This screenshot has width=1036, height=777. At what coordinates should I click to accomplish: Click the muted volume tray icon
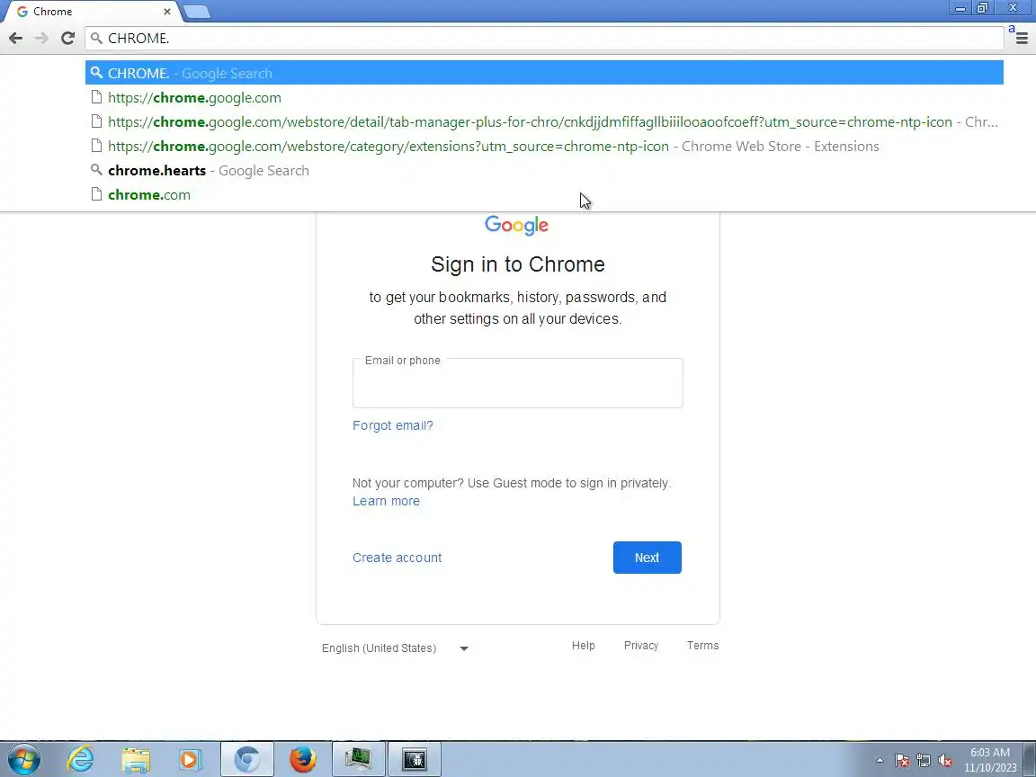945,761
